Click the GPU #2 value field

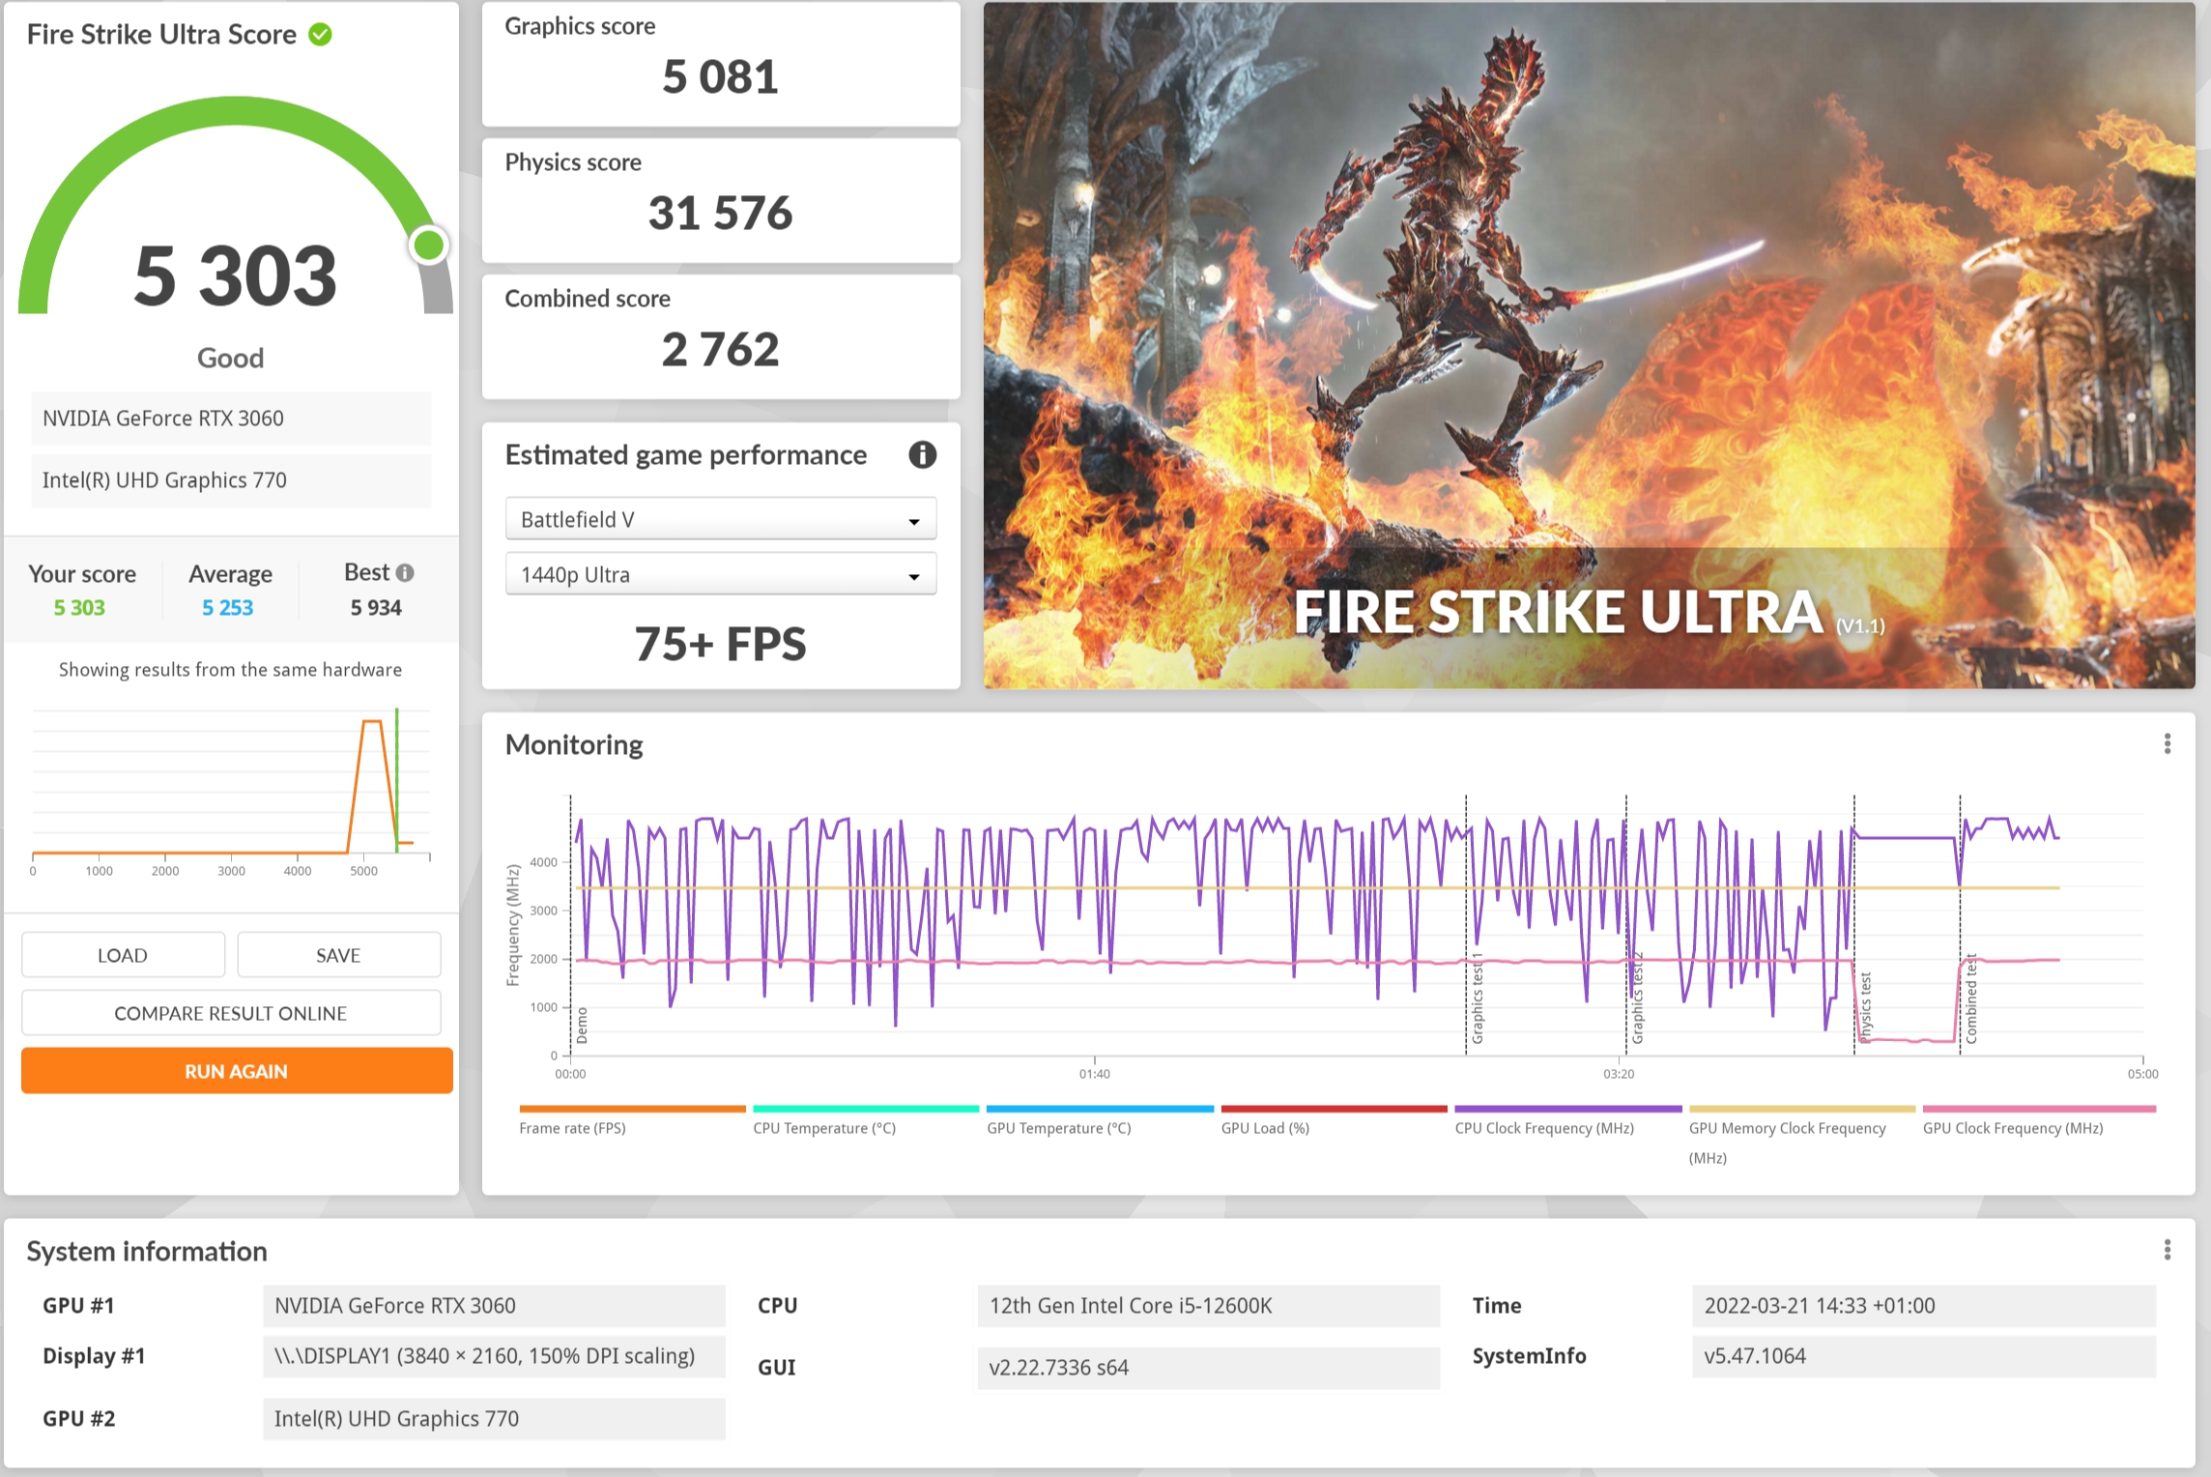(x=494, y=1419)
